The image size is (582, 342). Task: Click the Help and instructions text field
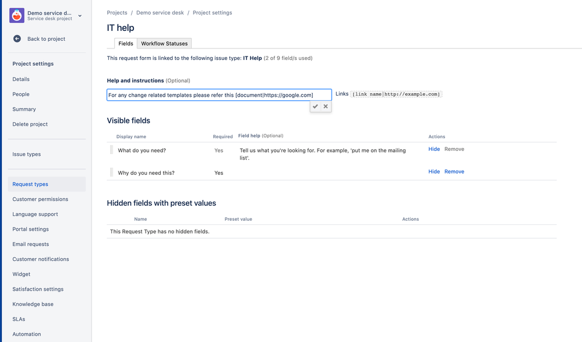(219, 95)
